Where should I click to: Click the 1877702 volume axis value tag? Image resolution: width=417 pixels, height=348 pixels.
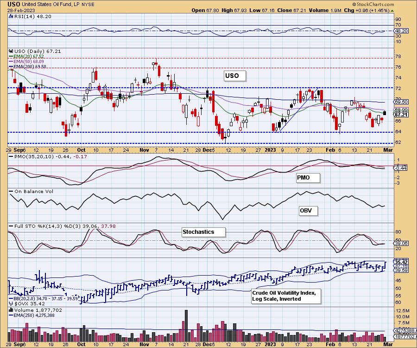(405, 336)
